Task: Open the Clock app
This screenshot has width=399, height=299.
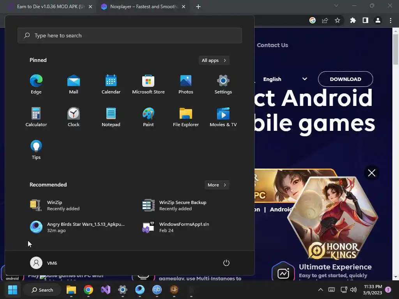Action: [74, 117]
